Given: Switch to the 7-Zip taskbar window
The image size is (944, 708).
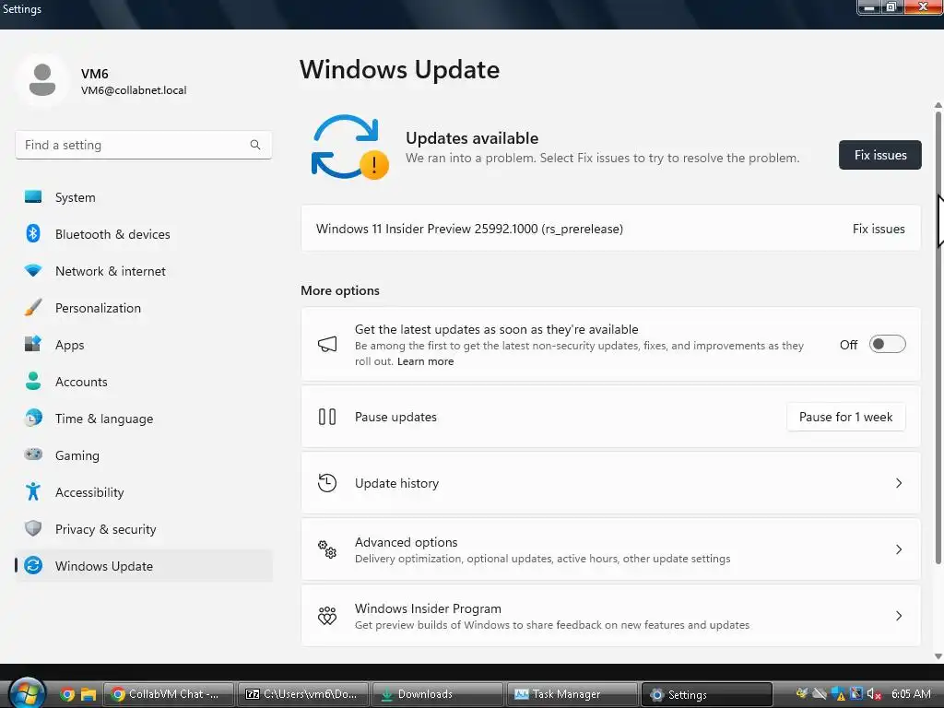Looking at the screenshot, I should coord(302,694).
